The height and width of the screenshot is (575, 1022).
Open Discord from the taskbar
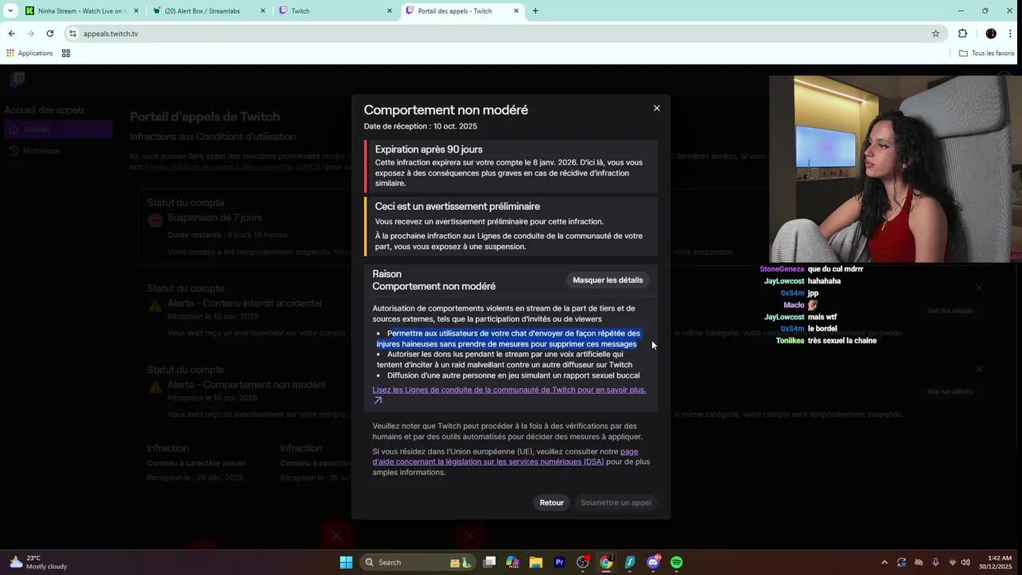[x=653, y=562]
